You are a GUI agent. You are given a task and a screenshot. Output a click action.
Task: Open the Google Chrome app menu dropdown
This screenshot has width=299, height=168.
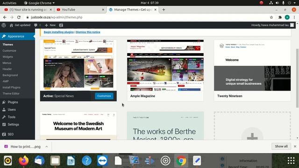(x=39, y=3)
